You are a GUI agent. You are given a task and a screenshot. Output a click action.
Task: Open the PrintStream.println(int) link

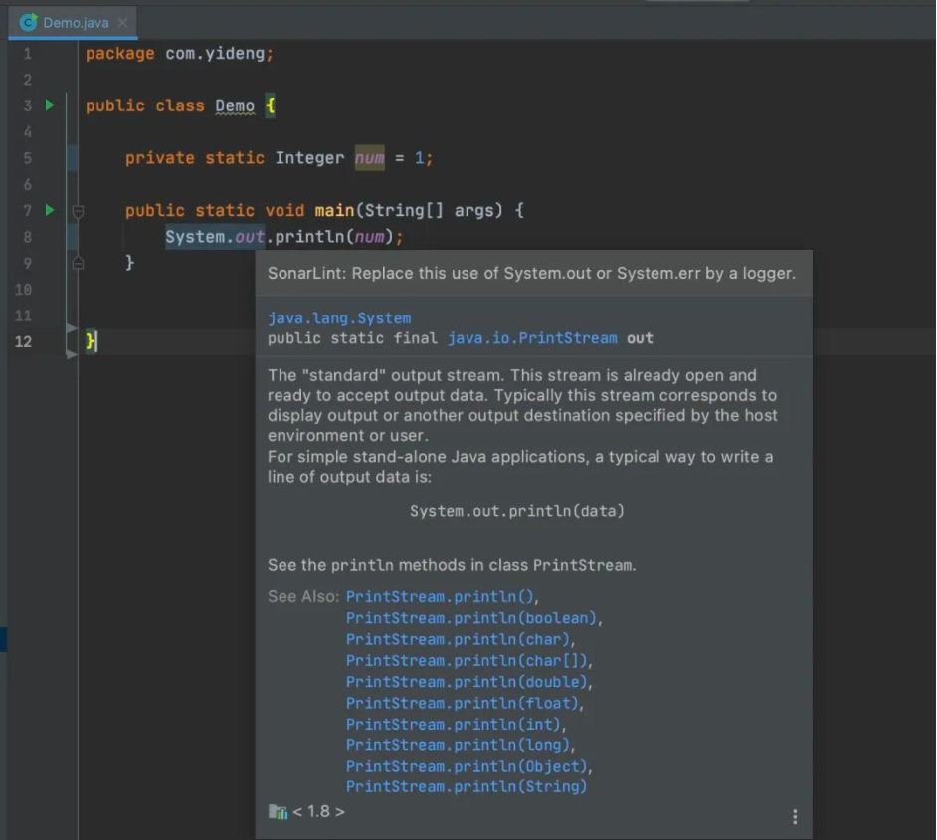[456, 724]
